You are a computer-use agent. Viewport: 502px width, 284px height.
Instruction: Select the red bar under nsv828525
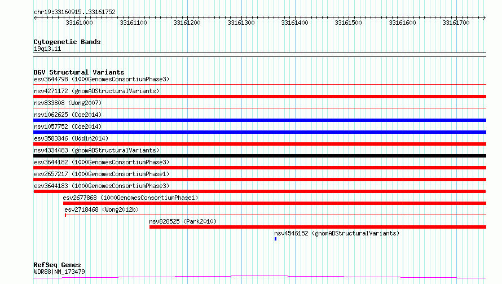click(x=318, y=227)
